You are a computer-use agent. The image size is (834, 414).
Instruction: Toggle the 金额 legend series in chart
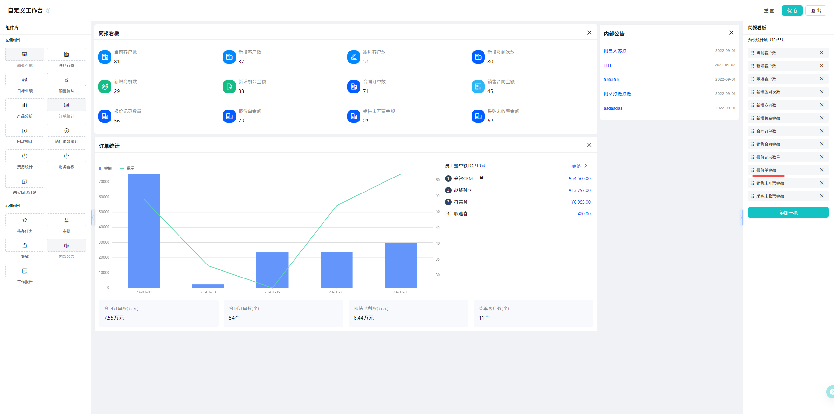[x=105, y=168]
